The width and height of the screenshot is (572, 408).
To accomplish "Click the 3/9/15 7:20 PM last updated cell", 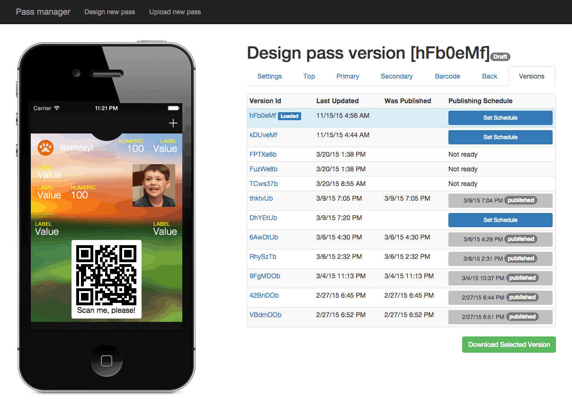I will [339, 218].
